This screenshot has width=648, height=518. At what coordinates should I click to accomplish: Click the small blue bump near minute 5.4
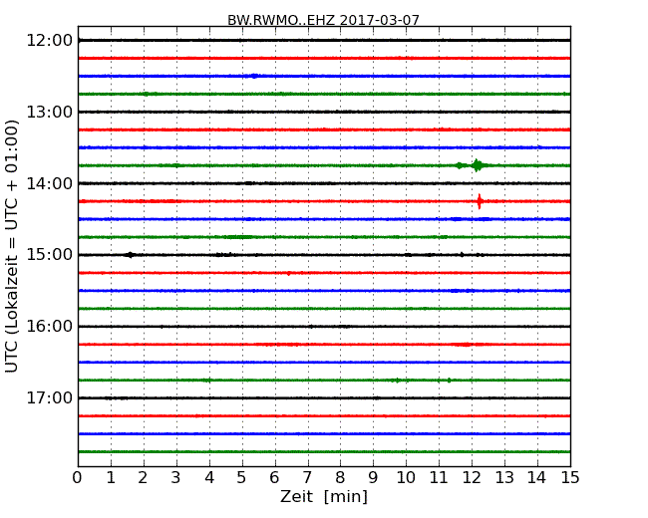click(254, 76)
